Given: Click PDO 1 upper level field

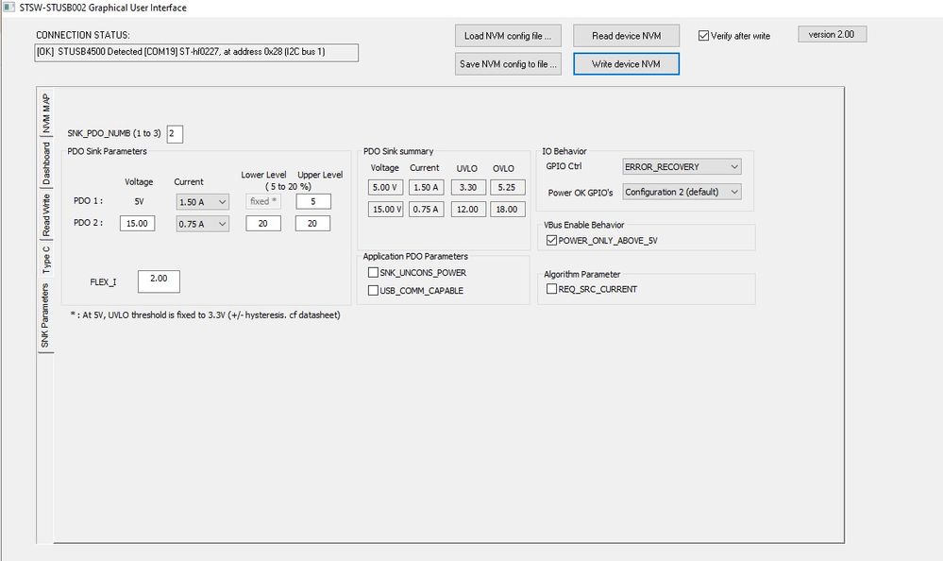Looking at the screenshot, I should (312, 202).
